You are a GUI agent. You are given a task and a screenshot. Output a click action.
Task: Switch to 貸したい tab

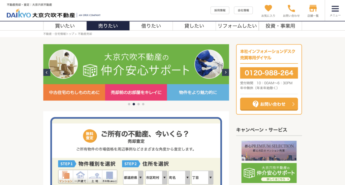click(x=194, y=26)
